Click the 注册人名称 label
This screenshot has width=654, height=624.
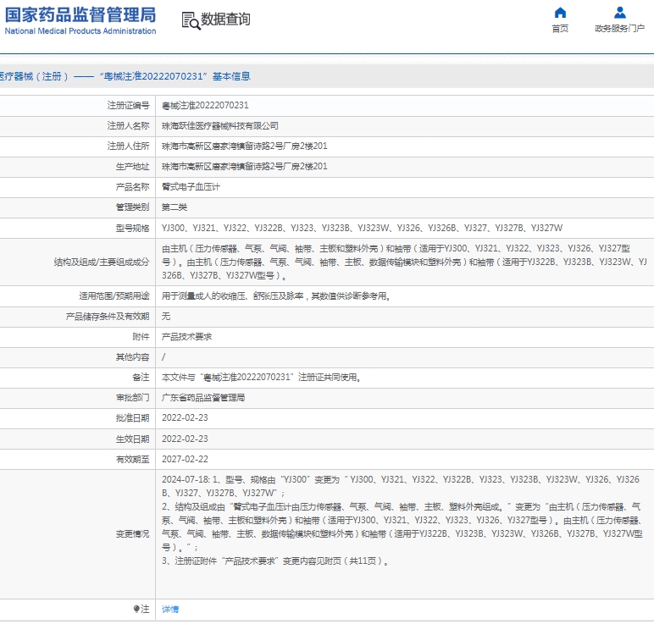click(x=128, y=126)
